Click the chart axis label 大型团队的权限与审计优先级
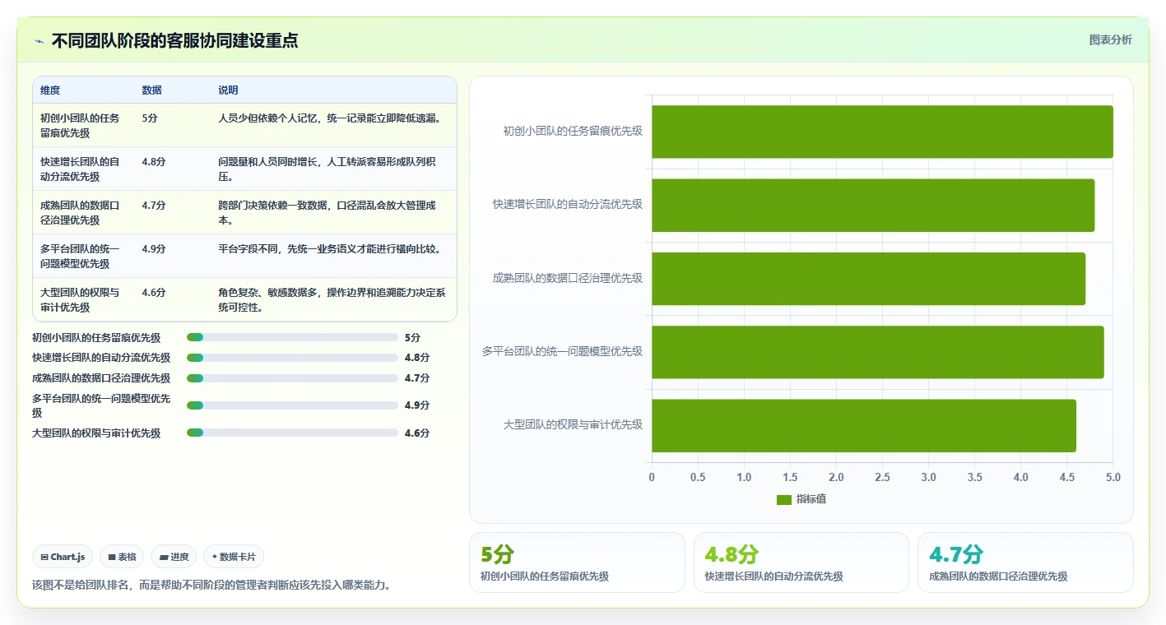 [573, 424]
